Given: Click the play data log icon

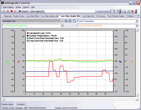Looking at the screenshot, I should [x=16, y=11].
